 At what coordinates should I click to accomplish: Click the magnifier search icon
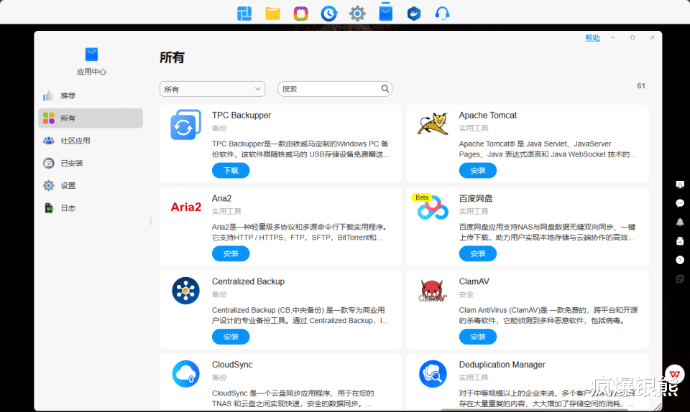click(x=385, y=89)
